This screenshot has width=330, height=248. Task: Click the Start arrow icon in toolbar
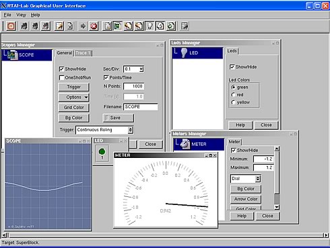point(83,26)
